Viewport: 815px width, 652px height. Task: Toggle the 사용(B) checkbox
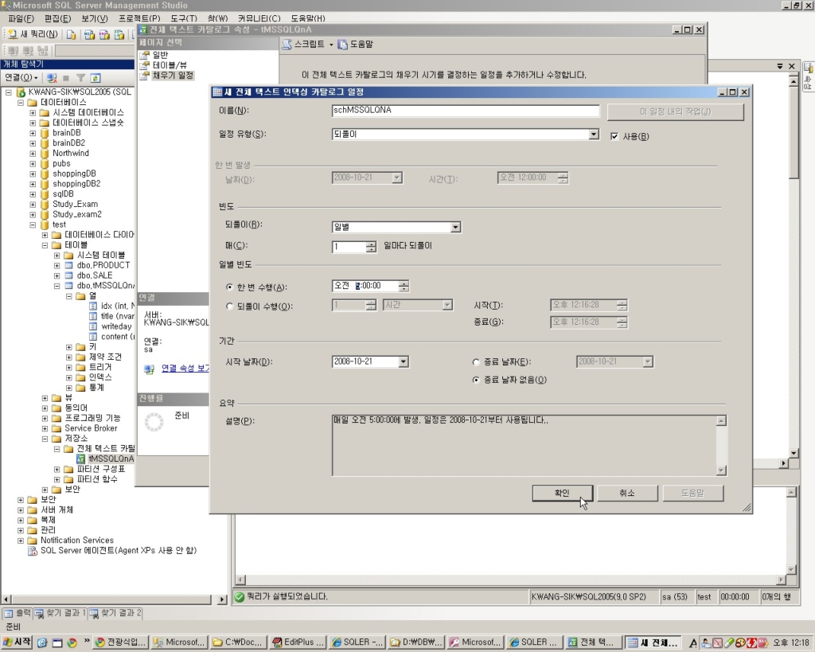coord(614,136)
